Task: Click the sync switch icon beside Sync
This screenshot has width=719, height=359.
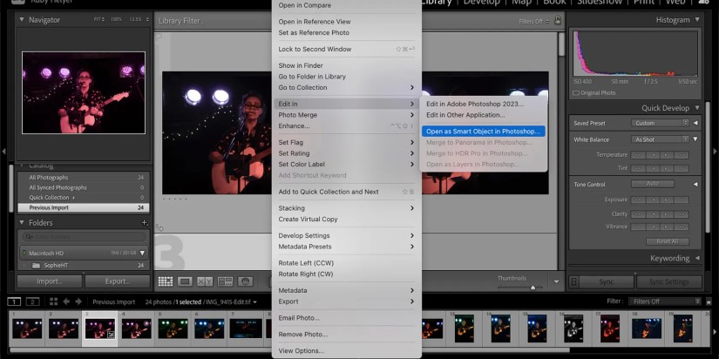Action: click(x=575, y=281)
